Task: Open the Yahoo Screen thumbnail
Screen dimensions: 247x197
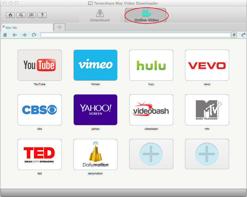Action: pyautogui.click(x=95, y=110)
